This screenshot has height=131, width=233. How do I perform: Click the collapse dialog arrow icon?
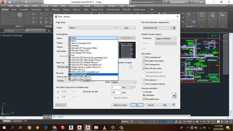click(x=174, y=105)
